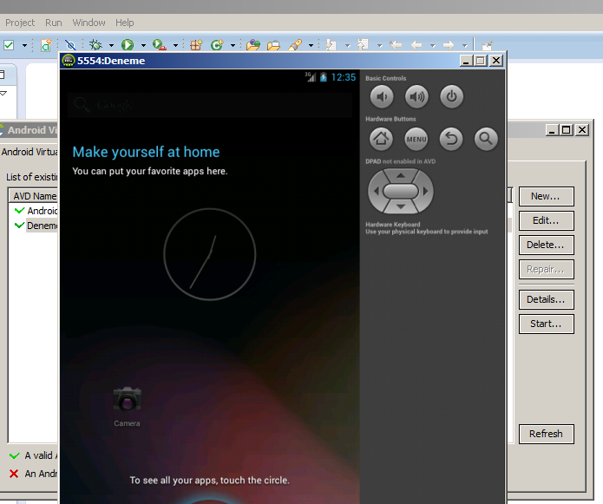Click the DPAD up arrow

click(401, 176)
